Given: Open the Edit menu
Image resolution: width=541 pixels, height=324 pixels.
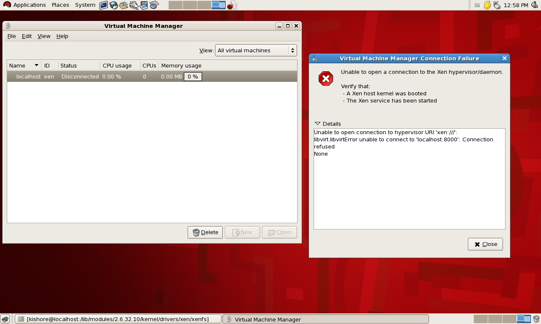Looking at the screenshot, I should [27, 36].
